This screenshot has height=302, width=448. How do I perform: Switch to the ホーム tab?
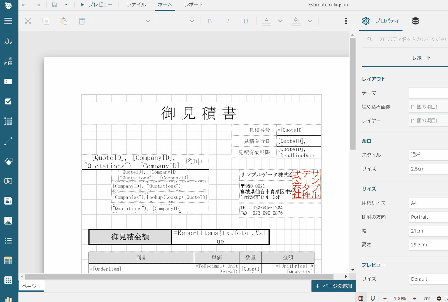coord(165,5)
